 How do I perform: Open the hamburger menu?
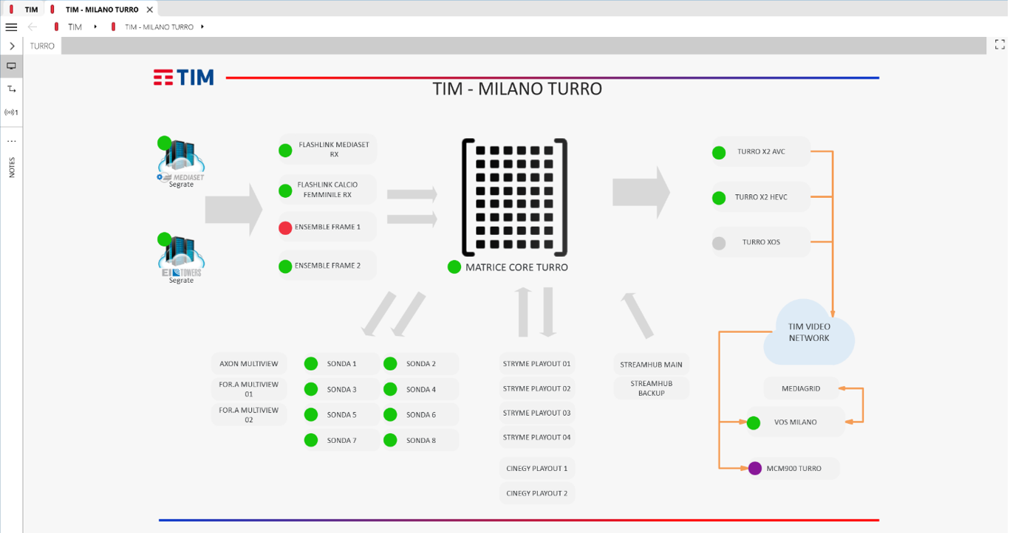pos(11,27)
